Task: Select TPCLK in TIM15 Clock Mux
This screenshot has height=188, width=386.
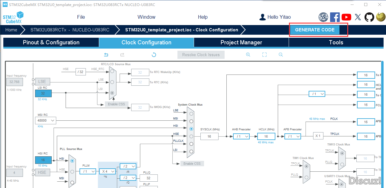Action: pos(342,153)
